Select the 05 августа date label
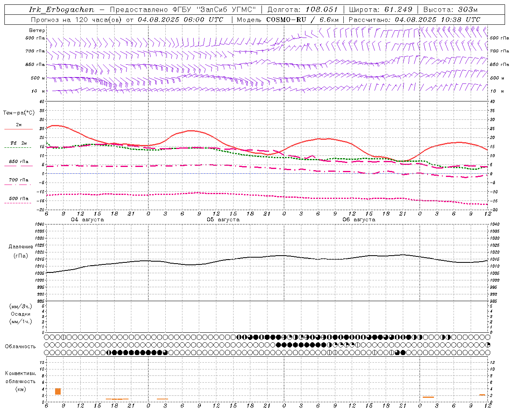This screenshot has height=409, width=511. coord(223,220)
